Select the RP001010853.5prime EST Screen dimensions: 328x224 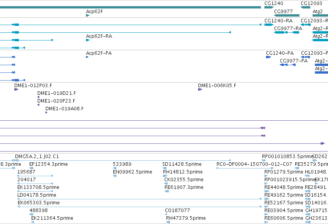pos(264,160)
